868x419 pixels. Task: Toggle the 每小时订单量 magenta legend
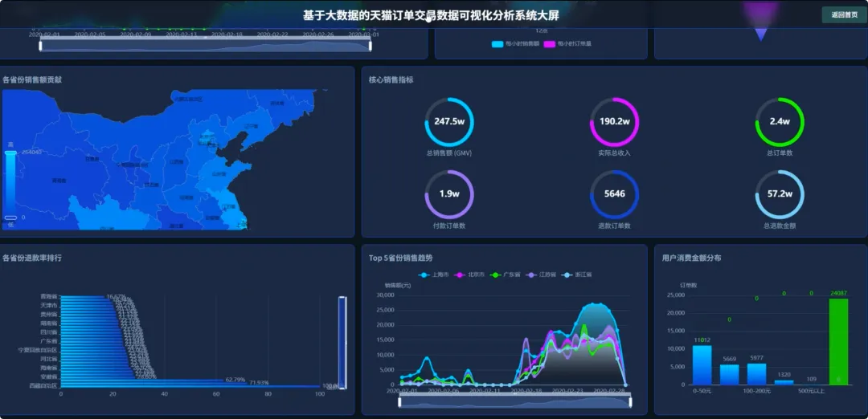[567, 43]
